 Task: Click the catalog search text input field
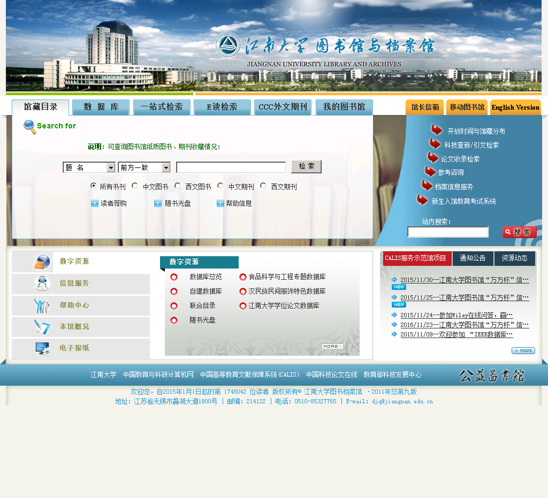(231, 167)
